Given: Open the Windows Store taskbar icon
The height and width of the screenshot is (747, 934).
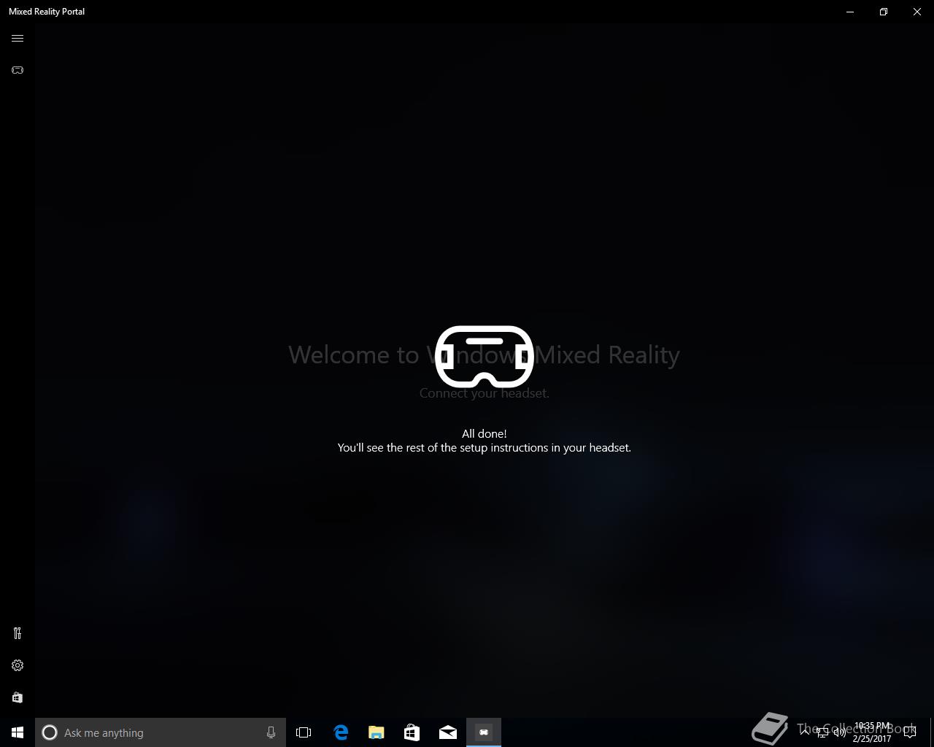Looking at the screenshot, I should point(412,732).
